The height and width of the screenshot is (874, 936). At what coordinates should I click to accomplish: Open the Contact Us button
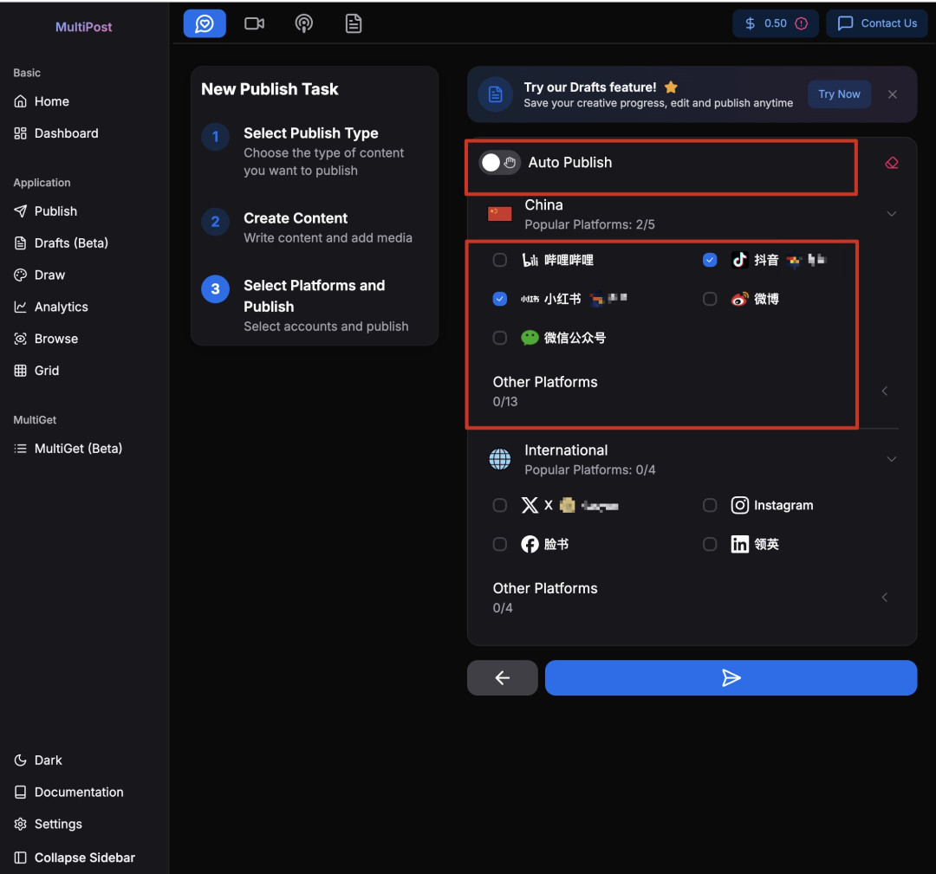[876, 24]
